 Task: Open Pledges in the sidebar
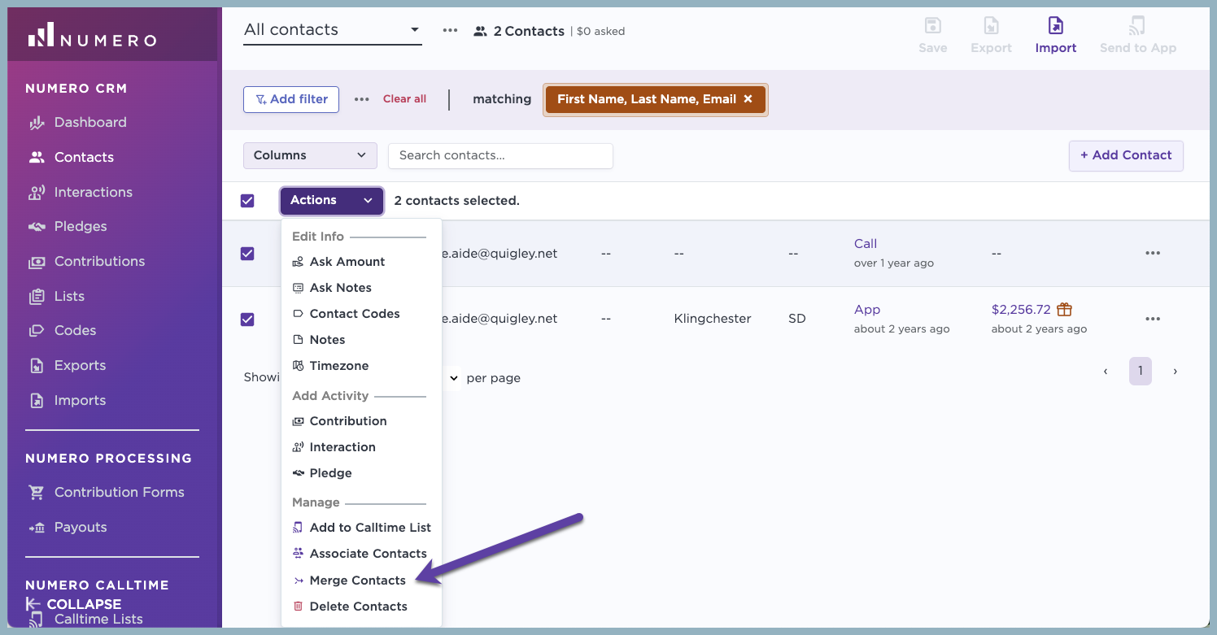pyautogui.click(x=67, y=227)
